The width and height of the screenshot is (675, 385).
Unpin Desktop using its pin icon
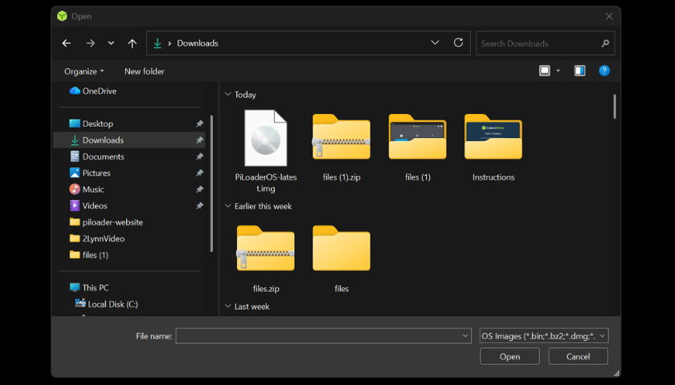click(x=199, y=124)
